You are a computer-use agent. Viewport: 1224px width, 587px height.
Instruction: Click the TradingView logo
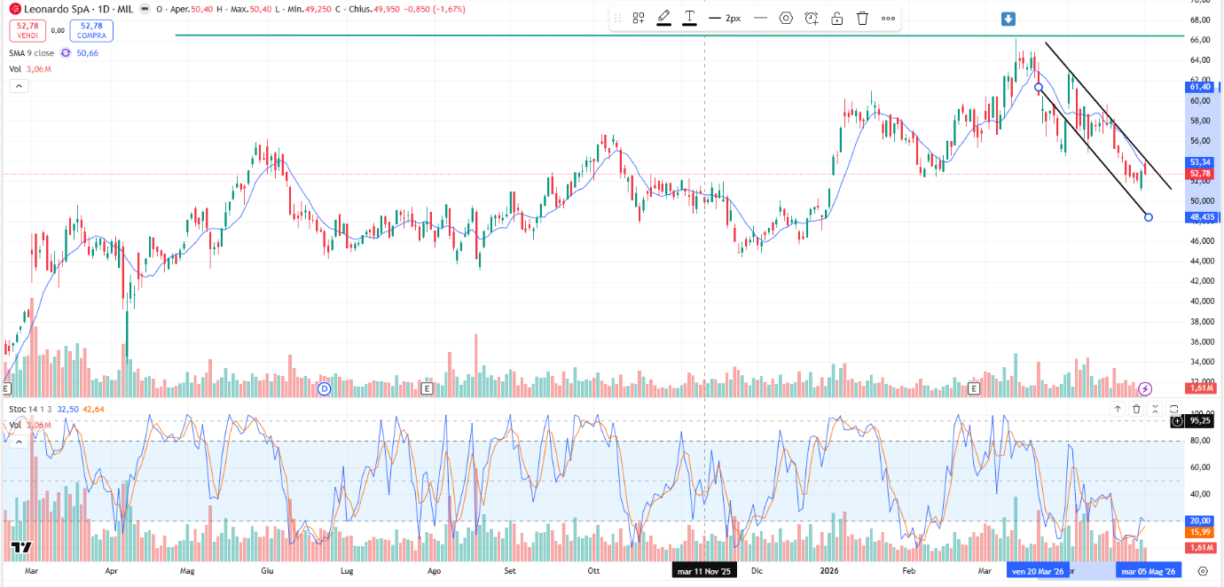[x=22, y=547]
